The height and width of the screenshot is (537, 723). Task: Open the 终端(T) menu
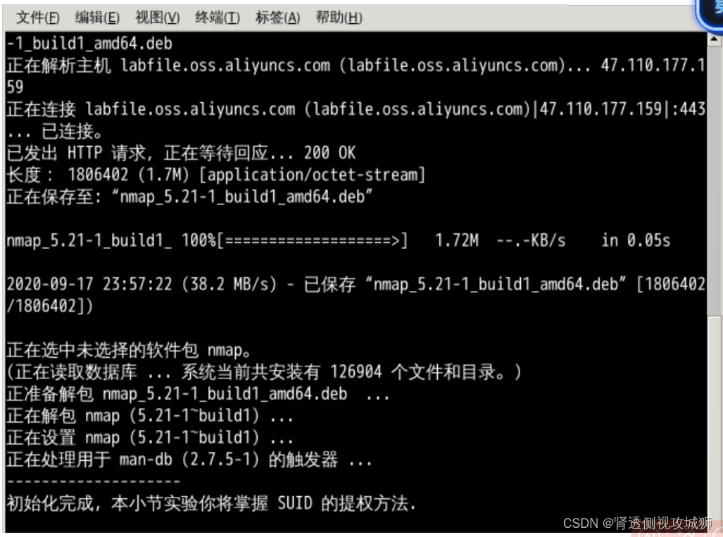pyautogui.click(x=217, y=18)
